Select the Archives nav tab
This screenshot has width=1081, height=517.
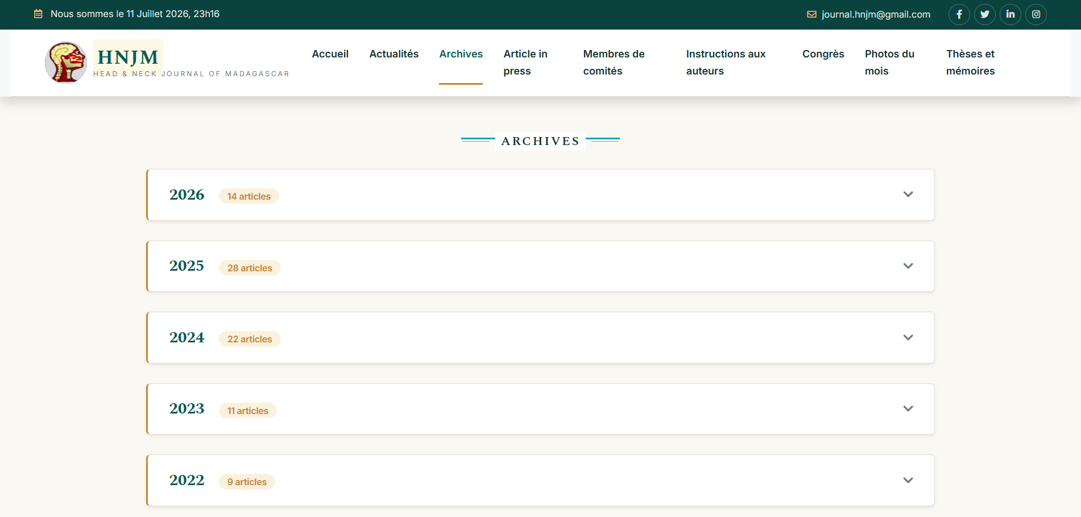point(461,54)
